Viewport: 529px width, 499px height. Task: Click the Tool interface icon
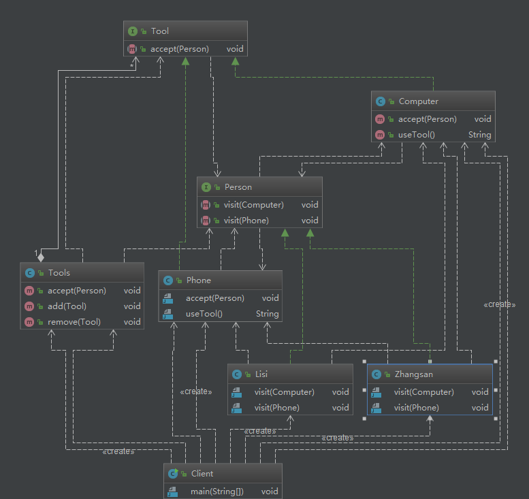point(133,31)
